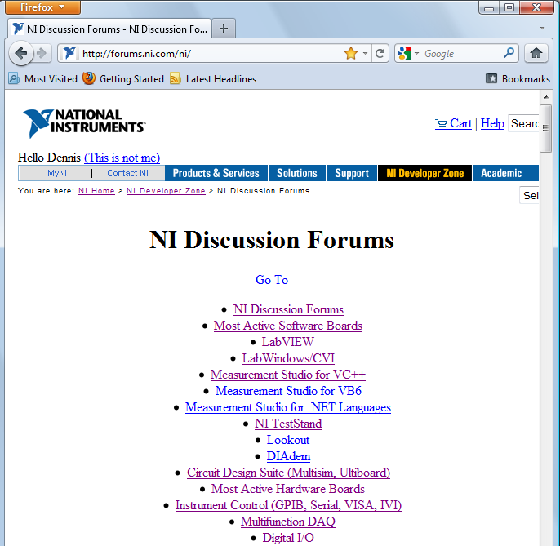Click the Latest Headlines RSS feed icon

pos(176,78)
